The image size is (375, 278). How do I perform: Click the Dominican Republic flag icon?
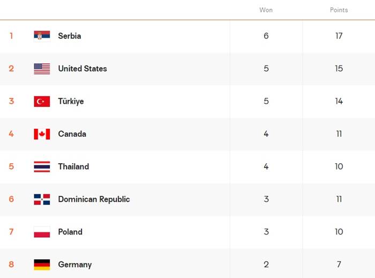coord(42,199)
